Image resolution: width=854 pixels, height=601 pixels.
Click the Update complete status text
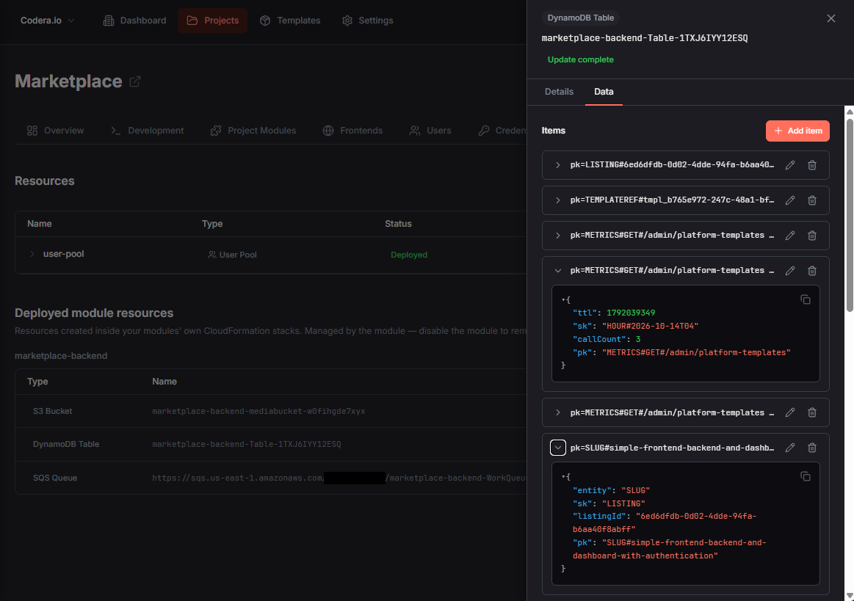click(580, 60)
